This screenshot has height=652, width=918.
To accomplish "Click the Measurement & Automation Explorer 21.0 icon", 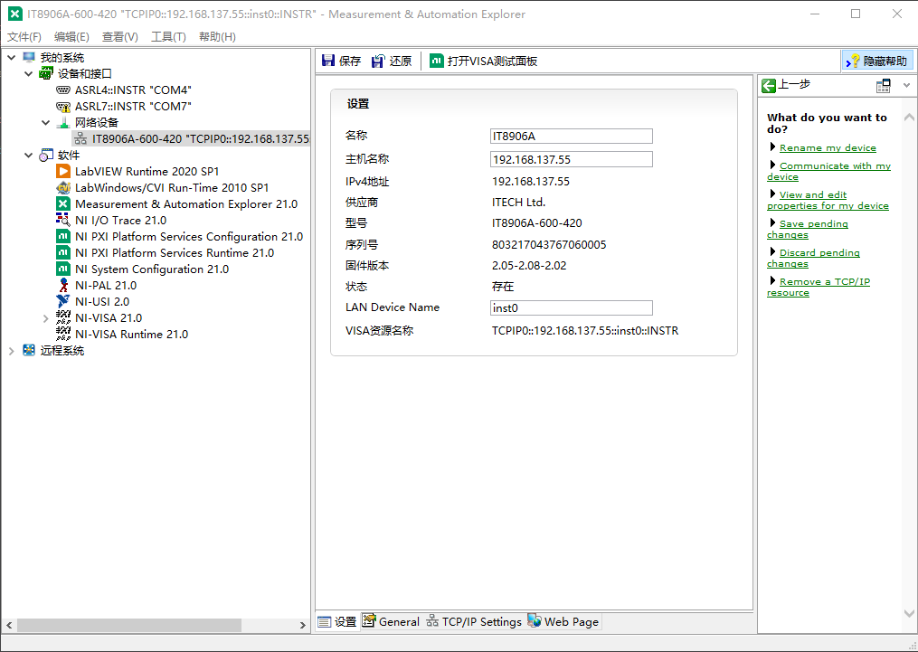I will [x=63, y=204].
